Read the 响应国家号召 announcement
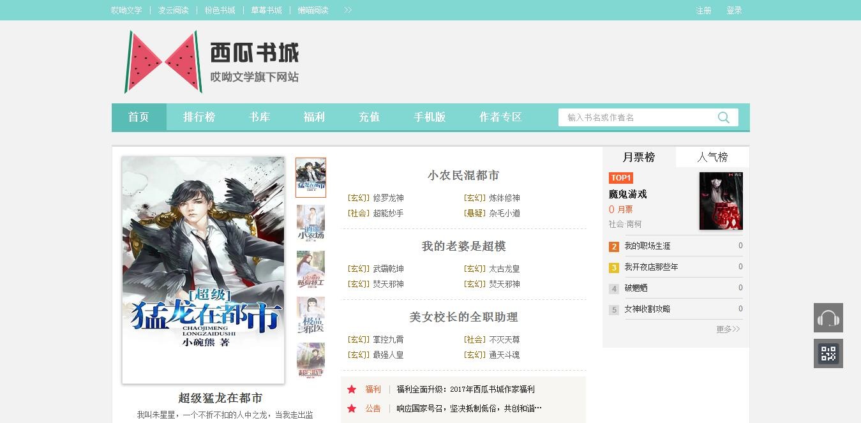The height and width of the screenshot is (423, 861). 469,408
